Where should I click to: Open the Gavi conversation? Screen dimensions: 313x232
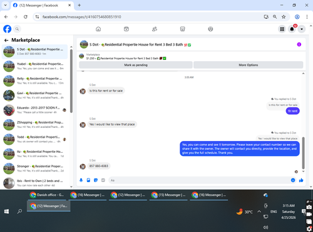[34, 95]
